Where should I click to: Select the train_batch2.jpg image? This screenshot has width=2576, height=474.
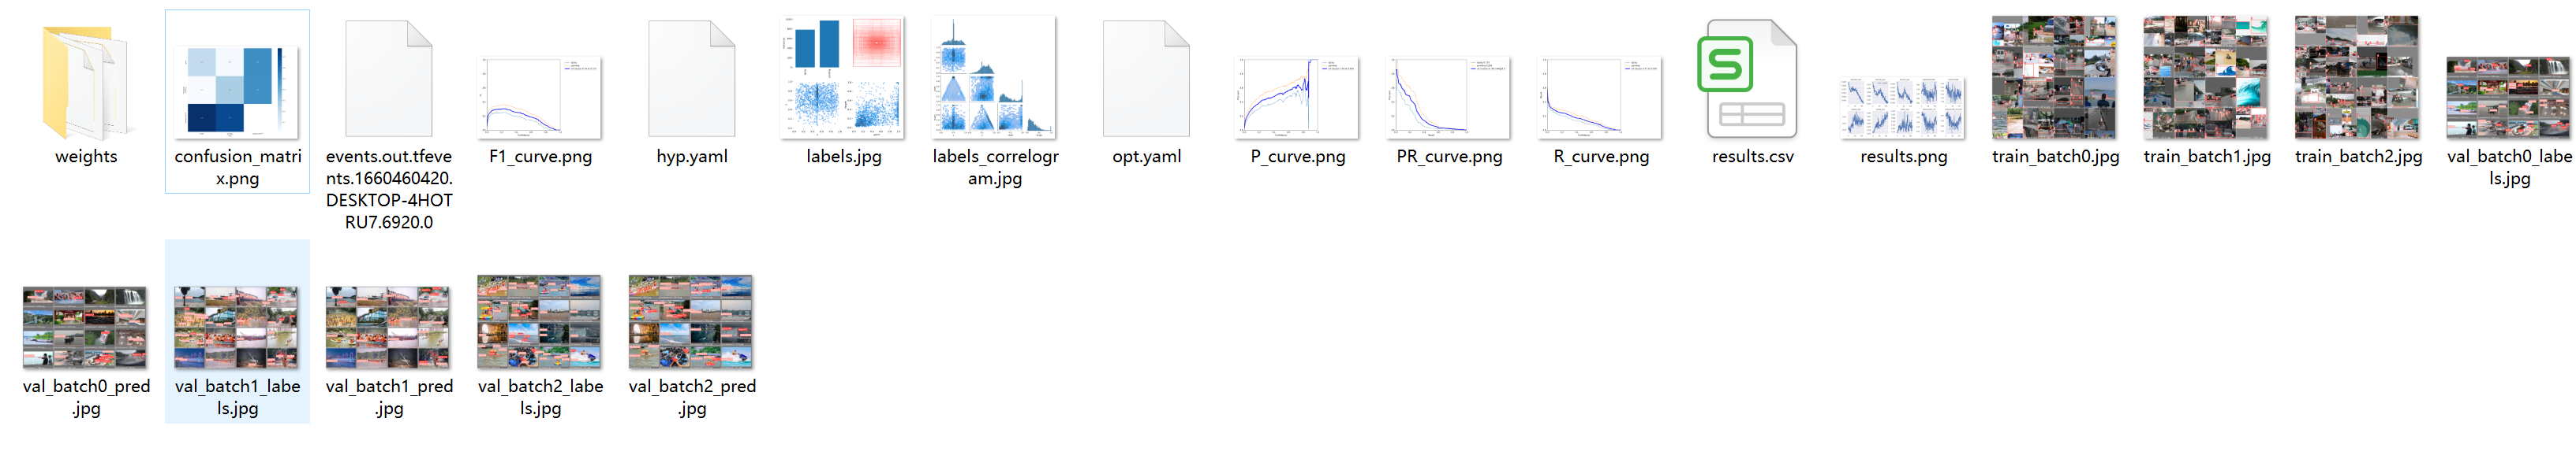(2357, 78)
